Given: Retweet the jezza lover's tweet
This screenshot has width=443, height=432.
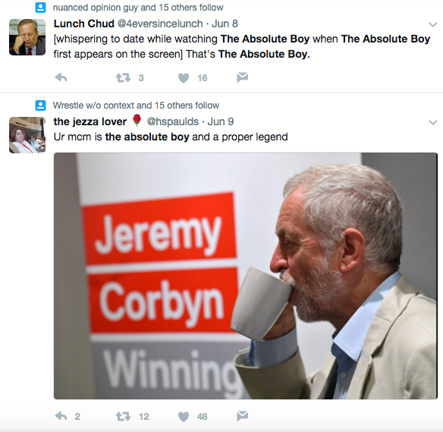Looking at the screenshot, I should point(123,417).
